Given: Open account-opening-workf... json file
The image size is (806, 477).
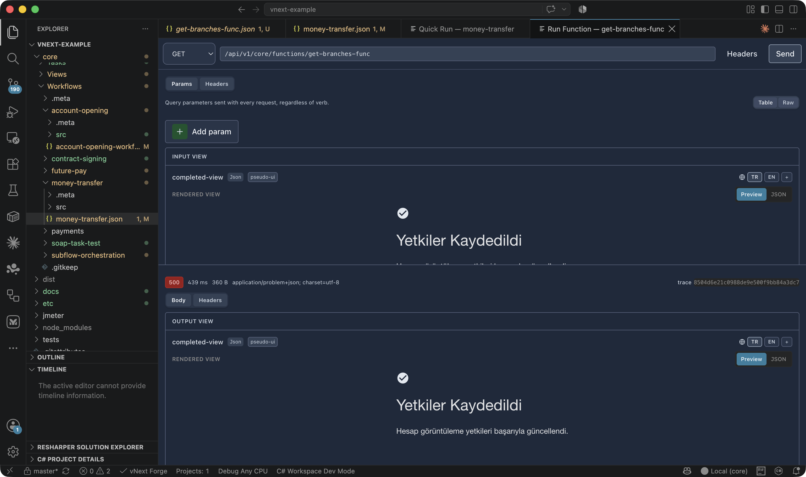Looking at the screenshot, I should click(x=92, y=147).
